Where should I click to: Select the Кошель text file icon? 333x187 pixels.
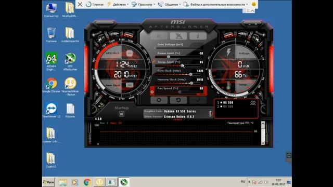[70, 110]
